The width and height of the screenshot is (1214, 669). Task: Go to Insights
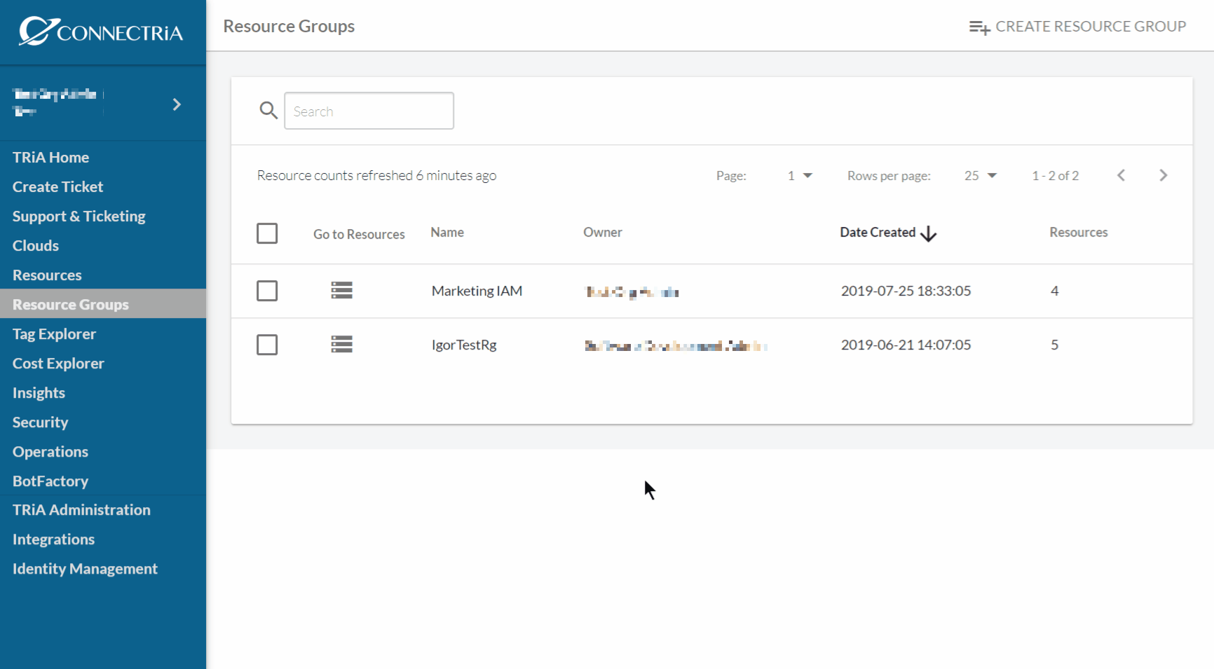coord(39,393)
